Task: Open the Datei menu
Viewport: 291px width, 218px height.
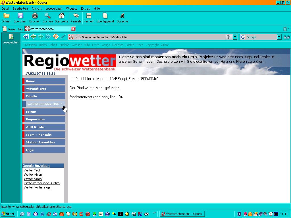Action: [x=5, y=9]
